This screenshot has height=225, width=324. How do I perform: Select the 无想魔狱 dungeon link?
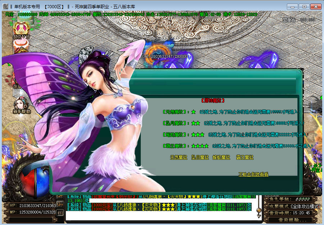click(179, 157)
